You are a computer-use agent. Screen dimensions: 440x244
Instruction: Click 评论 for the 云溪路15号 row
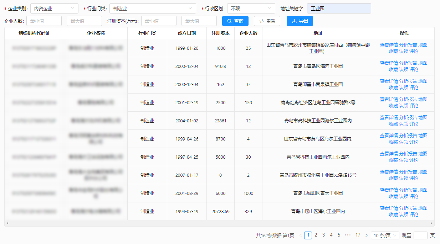(414, 178)
